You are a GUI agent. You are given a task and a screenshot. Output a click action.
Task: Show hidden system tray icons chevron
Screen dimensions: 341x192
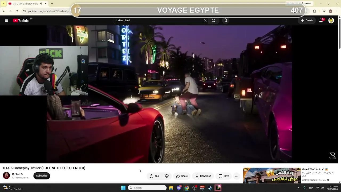point(299,188)
